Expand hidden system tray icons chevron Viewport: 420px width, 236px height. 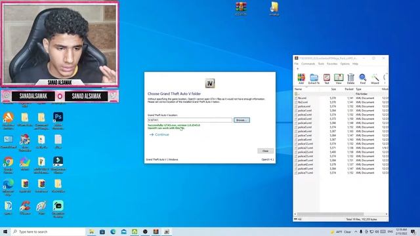tap(356, 231)
